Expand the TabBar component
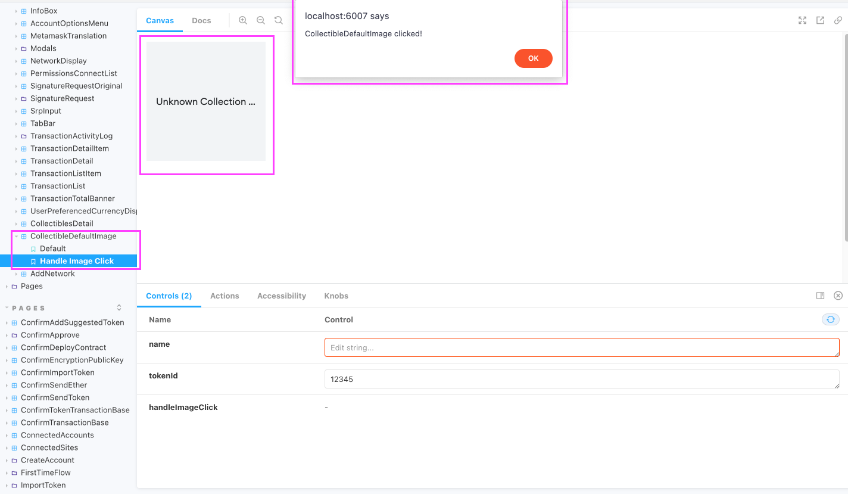Image resolution: width=848 pixels, height=494 pixels. point(17,123)
